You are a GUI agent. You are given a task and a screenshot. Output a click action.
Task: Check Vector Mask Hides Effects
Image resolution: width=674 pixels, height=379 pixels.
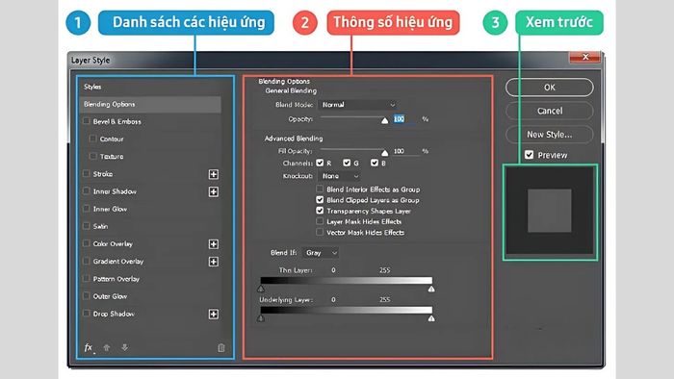[320, 232]
